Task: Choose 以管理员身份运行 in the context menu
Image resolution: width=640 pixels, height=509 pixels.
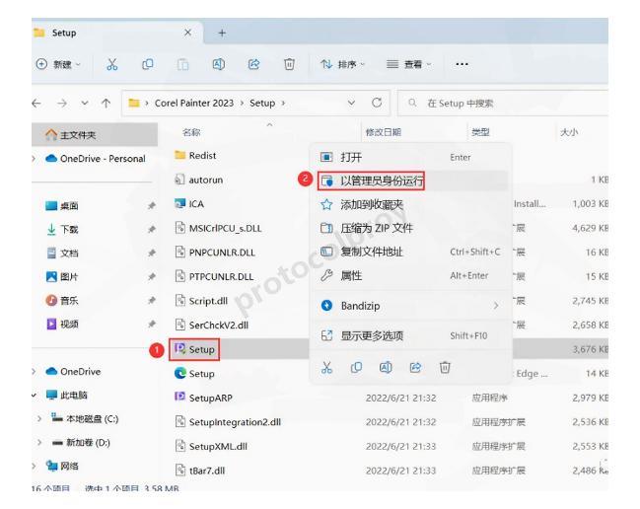Action: (412, 181)
